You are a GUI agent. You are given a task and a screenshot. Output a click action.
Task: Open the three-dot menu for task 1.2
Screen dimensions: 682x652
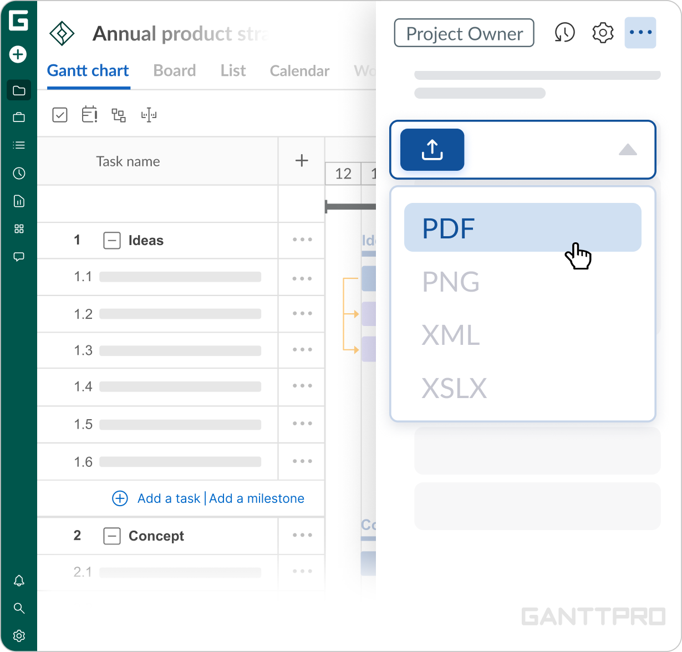[302, 314]
